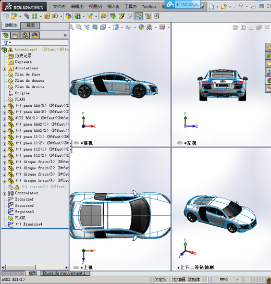This screenshot has height=284, width=271.
Task: Select the FeatureManager design tree tab icon
Action: (6, 35)
